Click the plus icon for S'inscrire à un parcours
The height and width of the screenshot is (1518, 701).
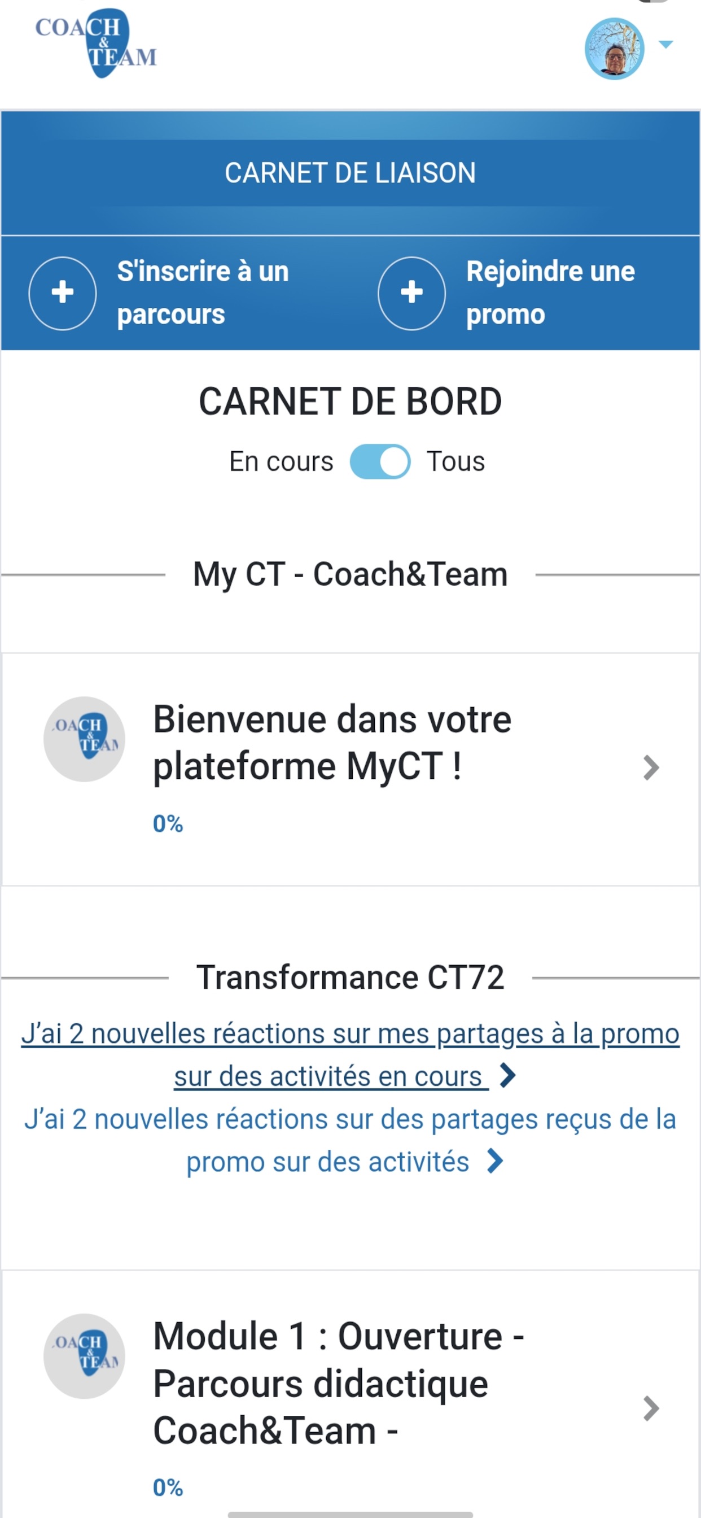63,293
